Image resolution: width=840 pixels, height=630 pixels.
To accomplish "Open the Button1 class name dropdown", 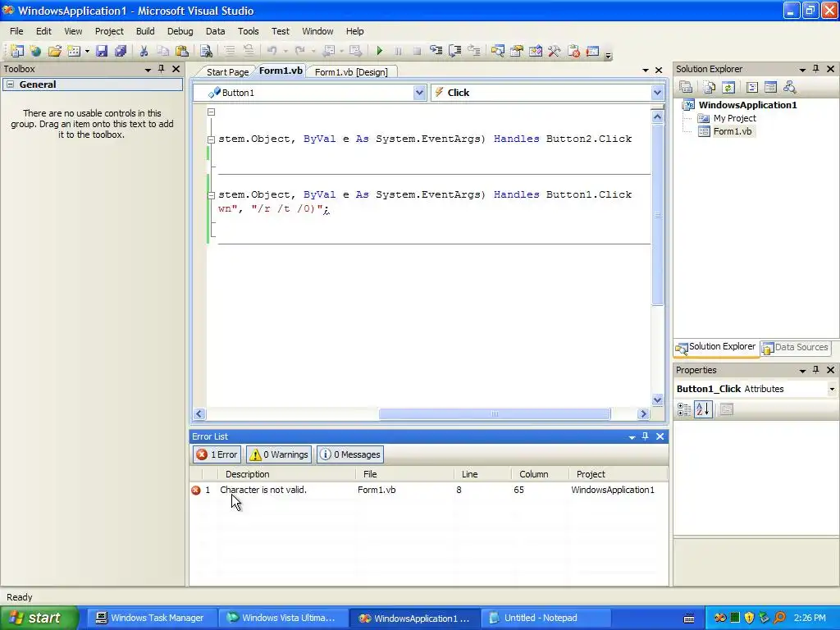I will coord(419,93).
